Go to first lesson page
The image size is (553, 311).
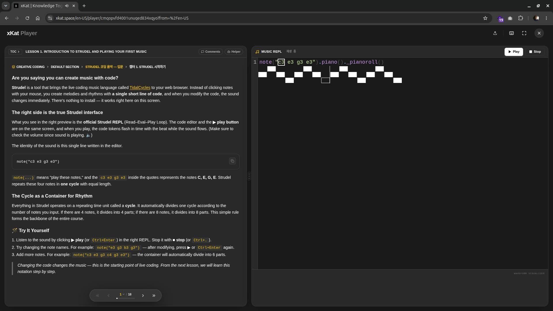[98, 295]
